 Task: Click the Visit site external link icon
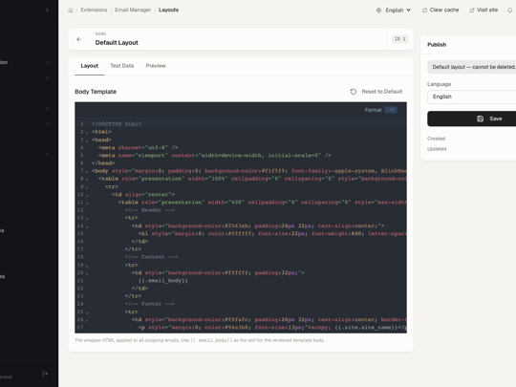click(472, 11)
